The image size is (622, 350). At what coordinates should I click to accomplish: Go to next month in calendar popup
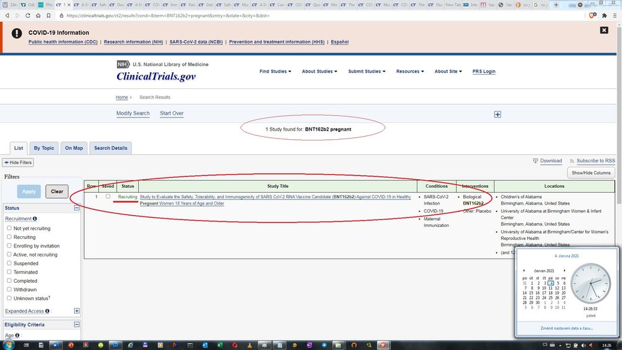click(564, 270)
